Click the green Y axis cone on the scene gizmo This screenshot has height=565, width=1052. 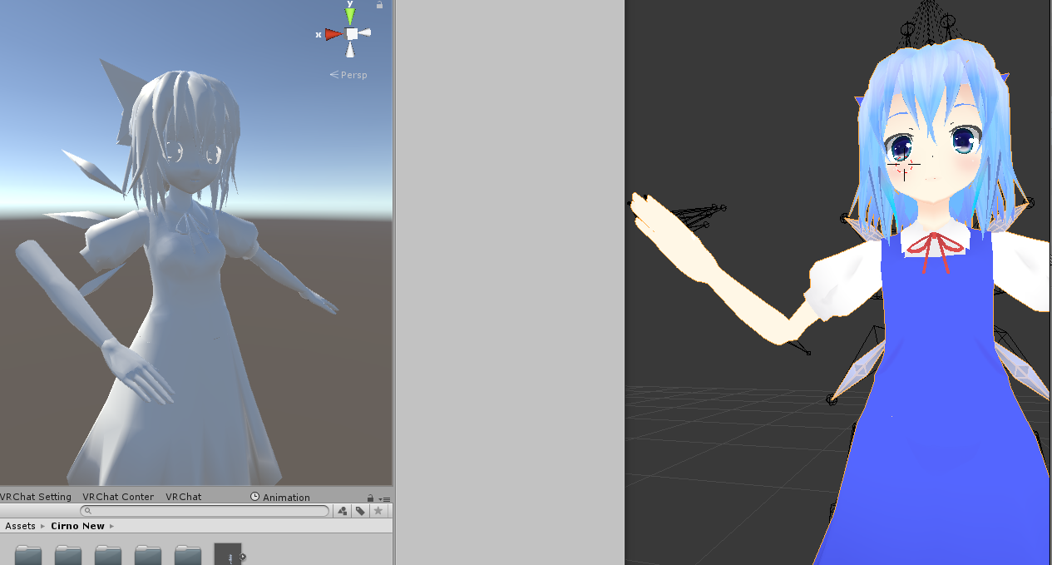(x=350, y=15)
